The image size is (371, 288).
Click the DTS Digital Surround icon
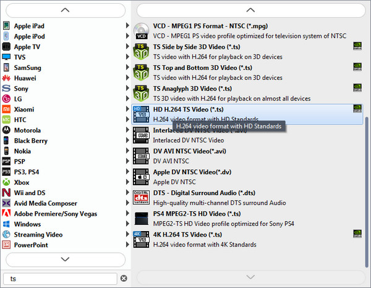pyautogui.click(x=142, y=198)
